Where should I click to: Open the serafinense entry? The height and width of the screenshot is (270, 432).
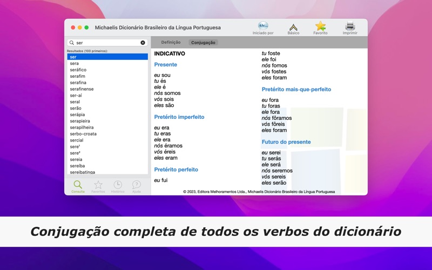click(107, 89)
